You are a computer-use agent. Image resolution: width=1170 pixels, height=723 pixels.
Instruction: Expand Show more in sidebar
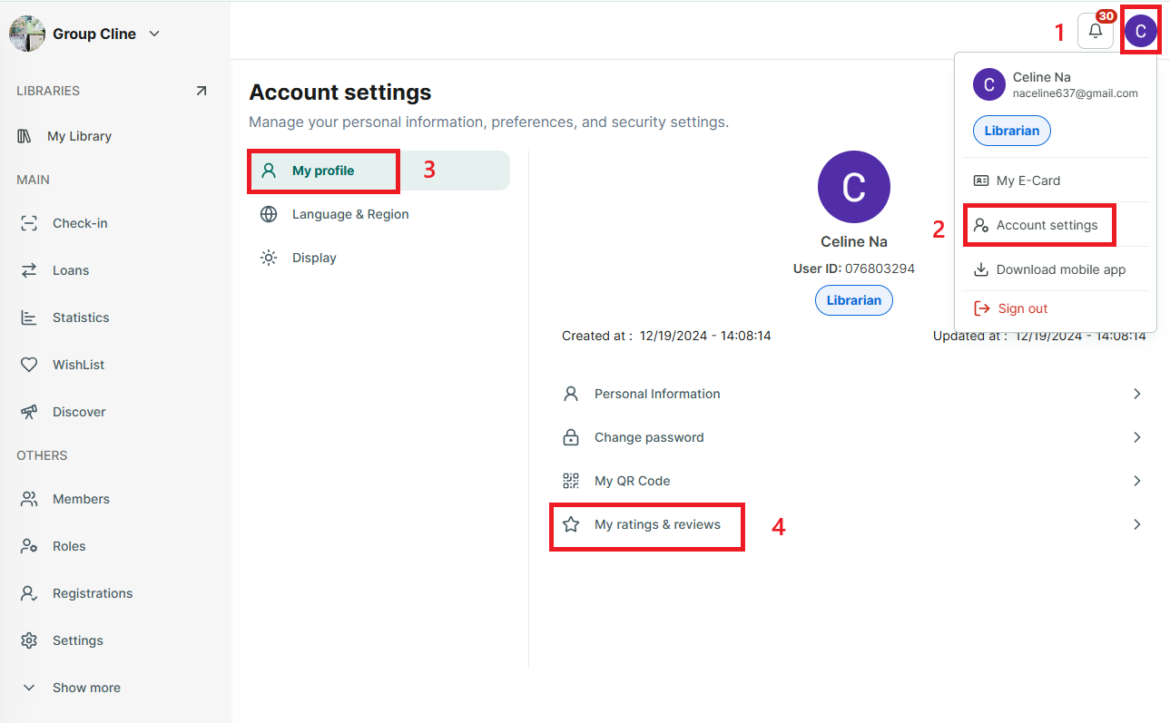click(x=71, y=688)
